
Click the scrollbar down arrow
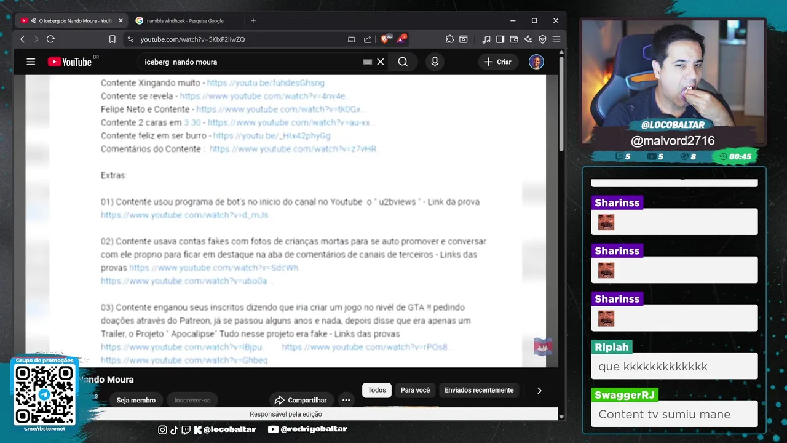pyautogui.click(x=561, y=417)
